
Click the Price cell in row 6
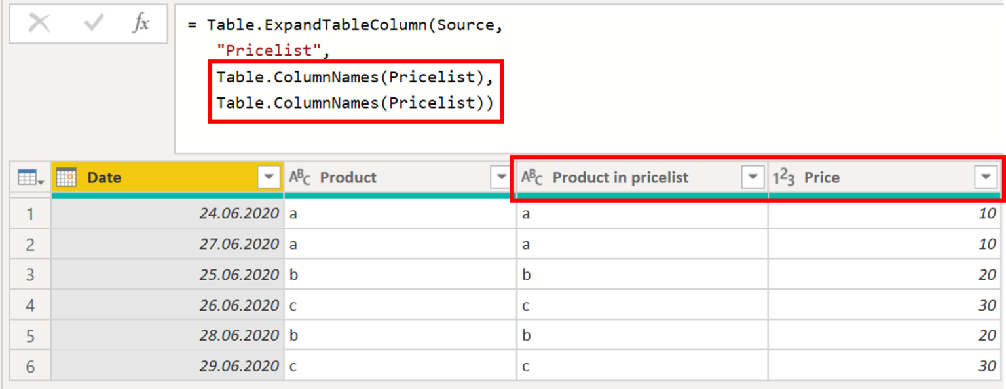pyautogui.click(x=884, y=367)
